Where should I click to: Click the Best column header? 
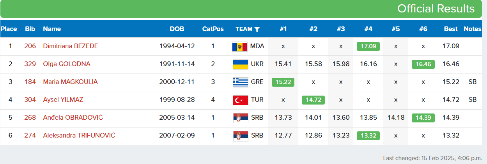[x=451, y=29]
